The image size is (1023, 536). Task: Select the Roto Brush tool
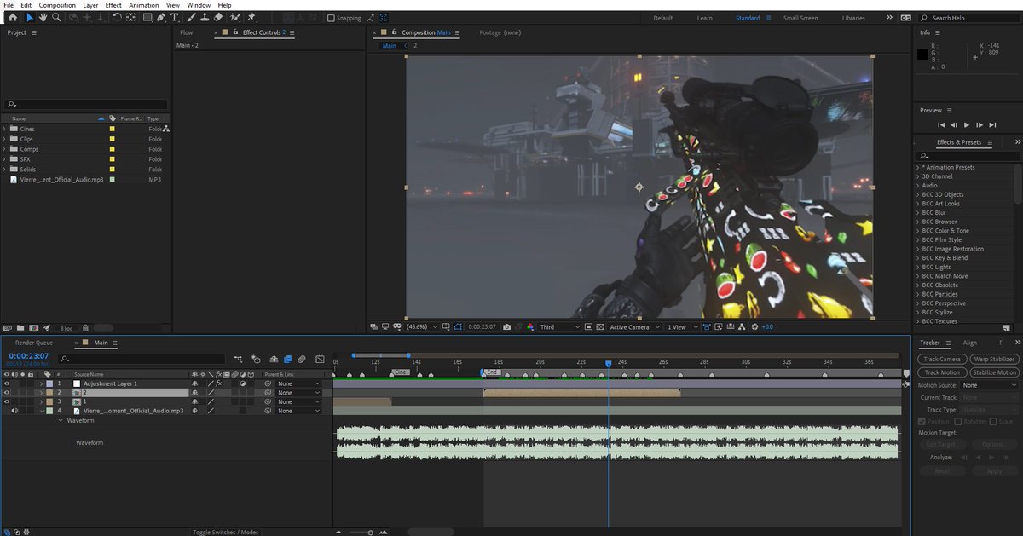click(235, 17)
